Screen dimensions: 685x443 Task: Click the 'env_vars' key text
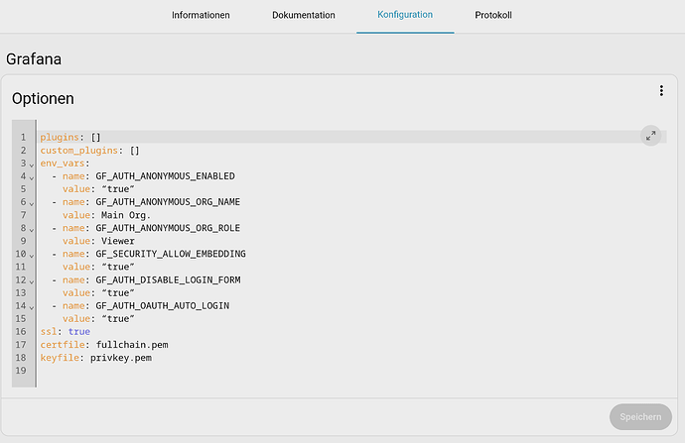click(x=62, y=164)
